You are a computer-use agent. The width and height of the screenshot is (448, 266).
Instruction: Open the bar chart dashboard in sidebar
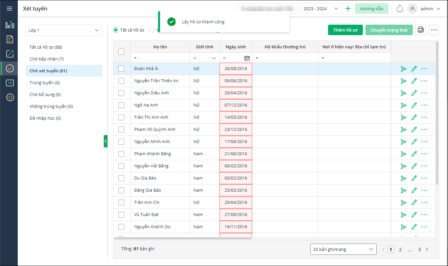pyautogui.click(x=10, y=25)
